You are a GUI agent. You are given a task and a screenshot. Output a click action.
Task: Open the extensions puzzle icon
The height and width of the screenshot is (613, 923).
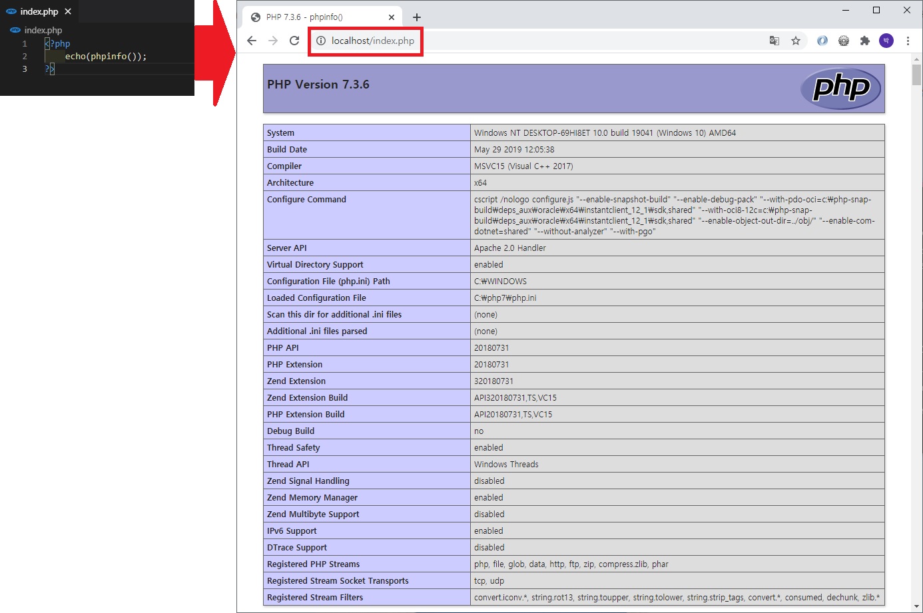click(865, 41)
